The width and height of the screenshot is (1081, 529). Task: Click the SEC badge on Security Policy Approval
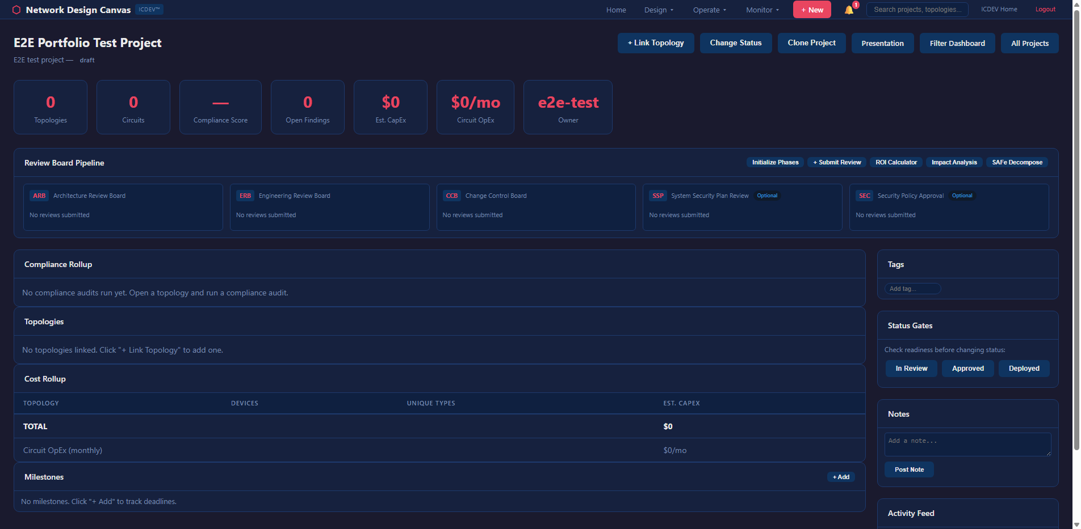[x=865, y=196]
